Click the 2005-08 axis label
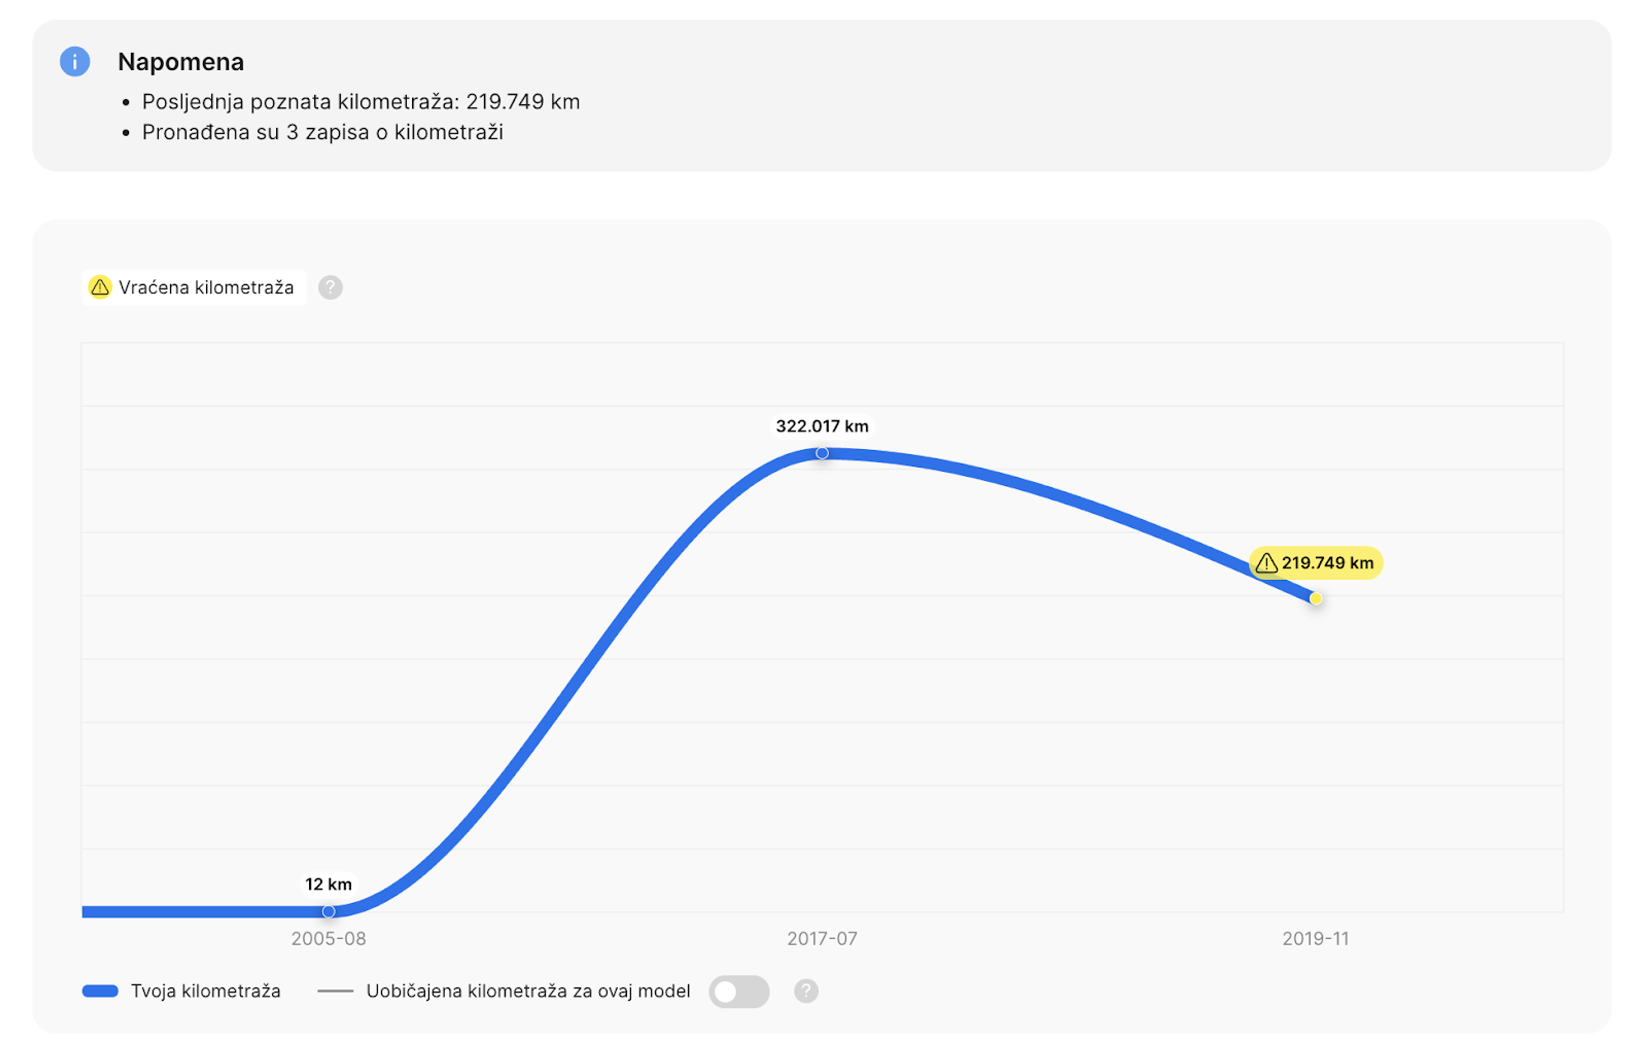The image size is (1647, 1056). [x=329, y=939]
